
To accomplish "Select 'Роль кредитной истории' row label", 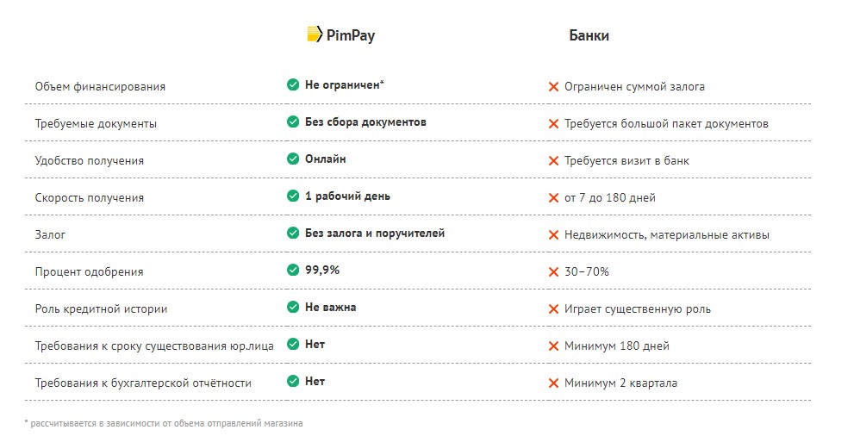I will pos(101,309).
